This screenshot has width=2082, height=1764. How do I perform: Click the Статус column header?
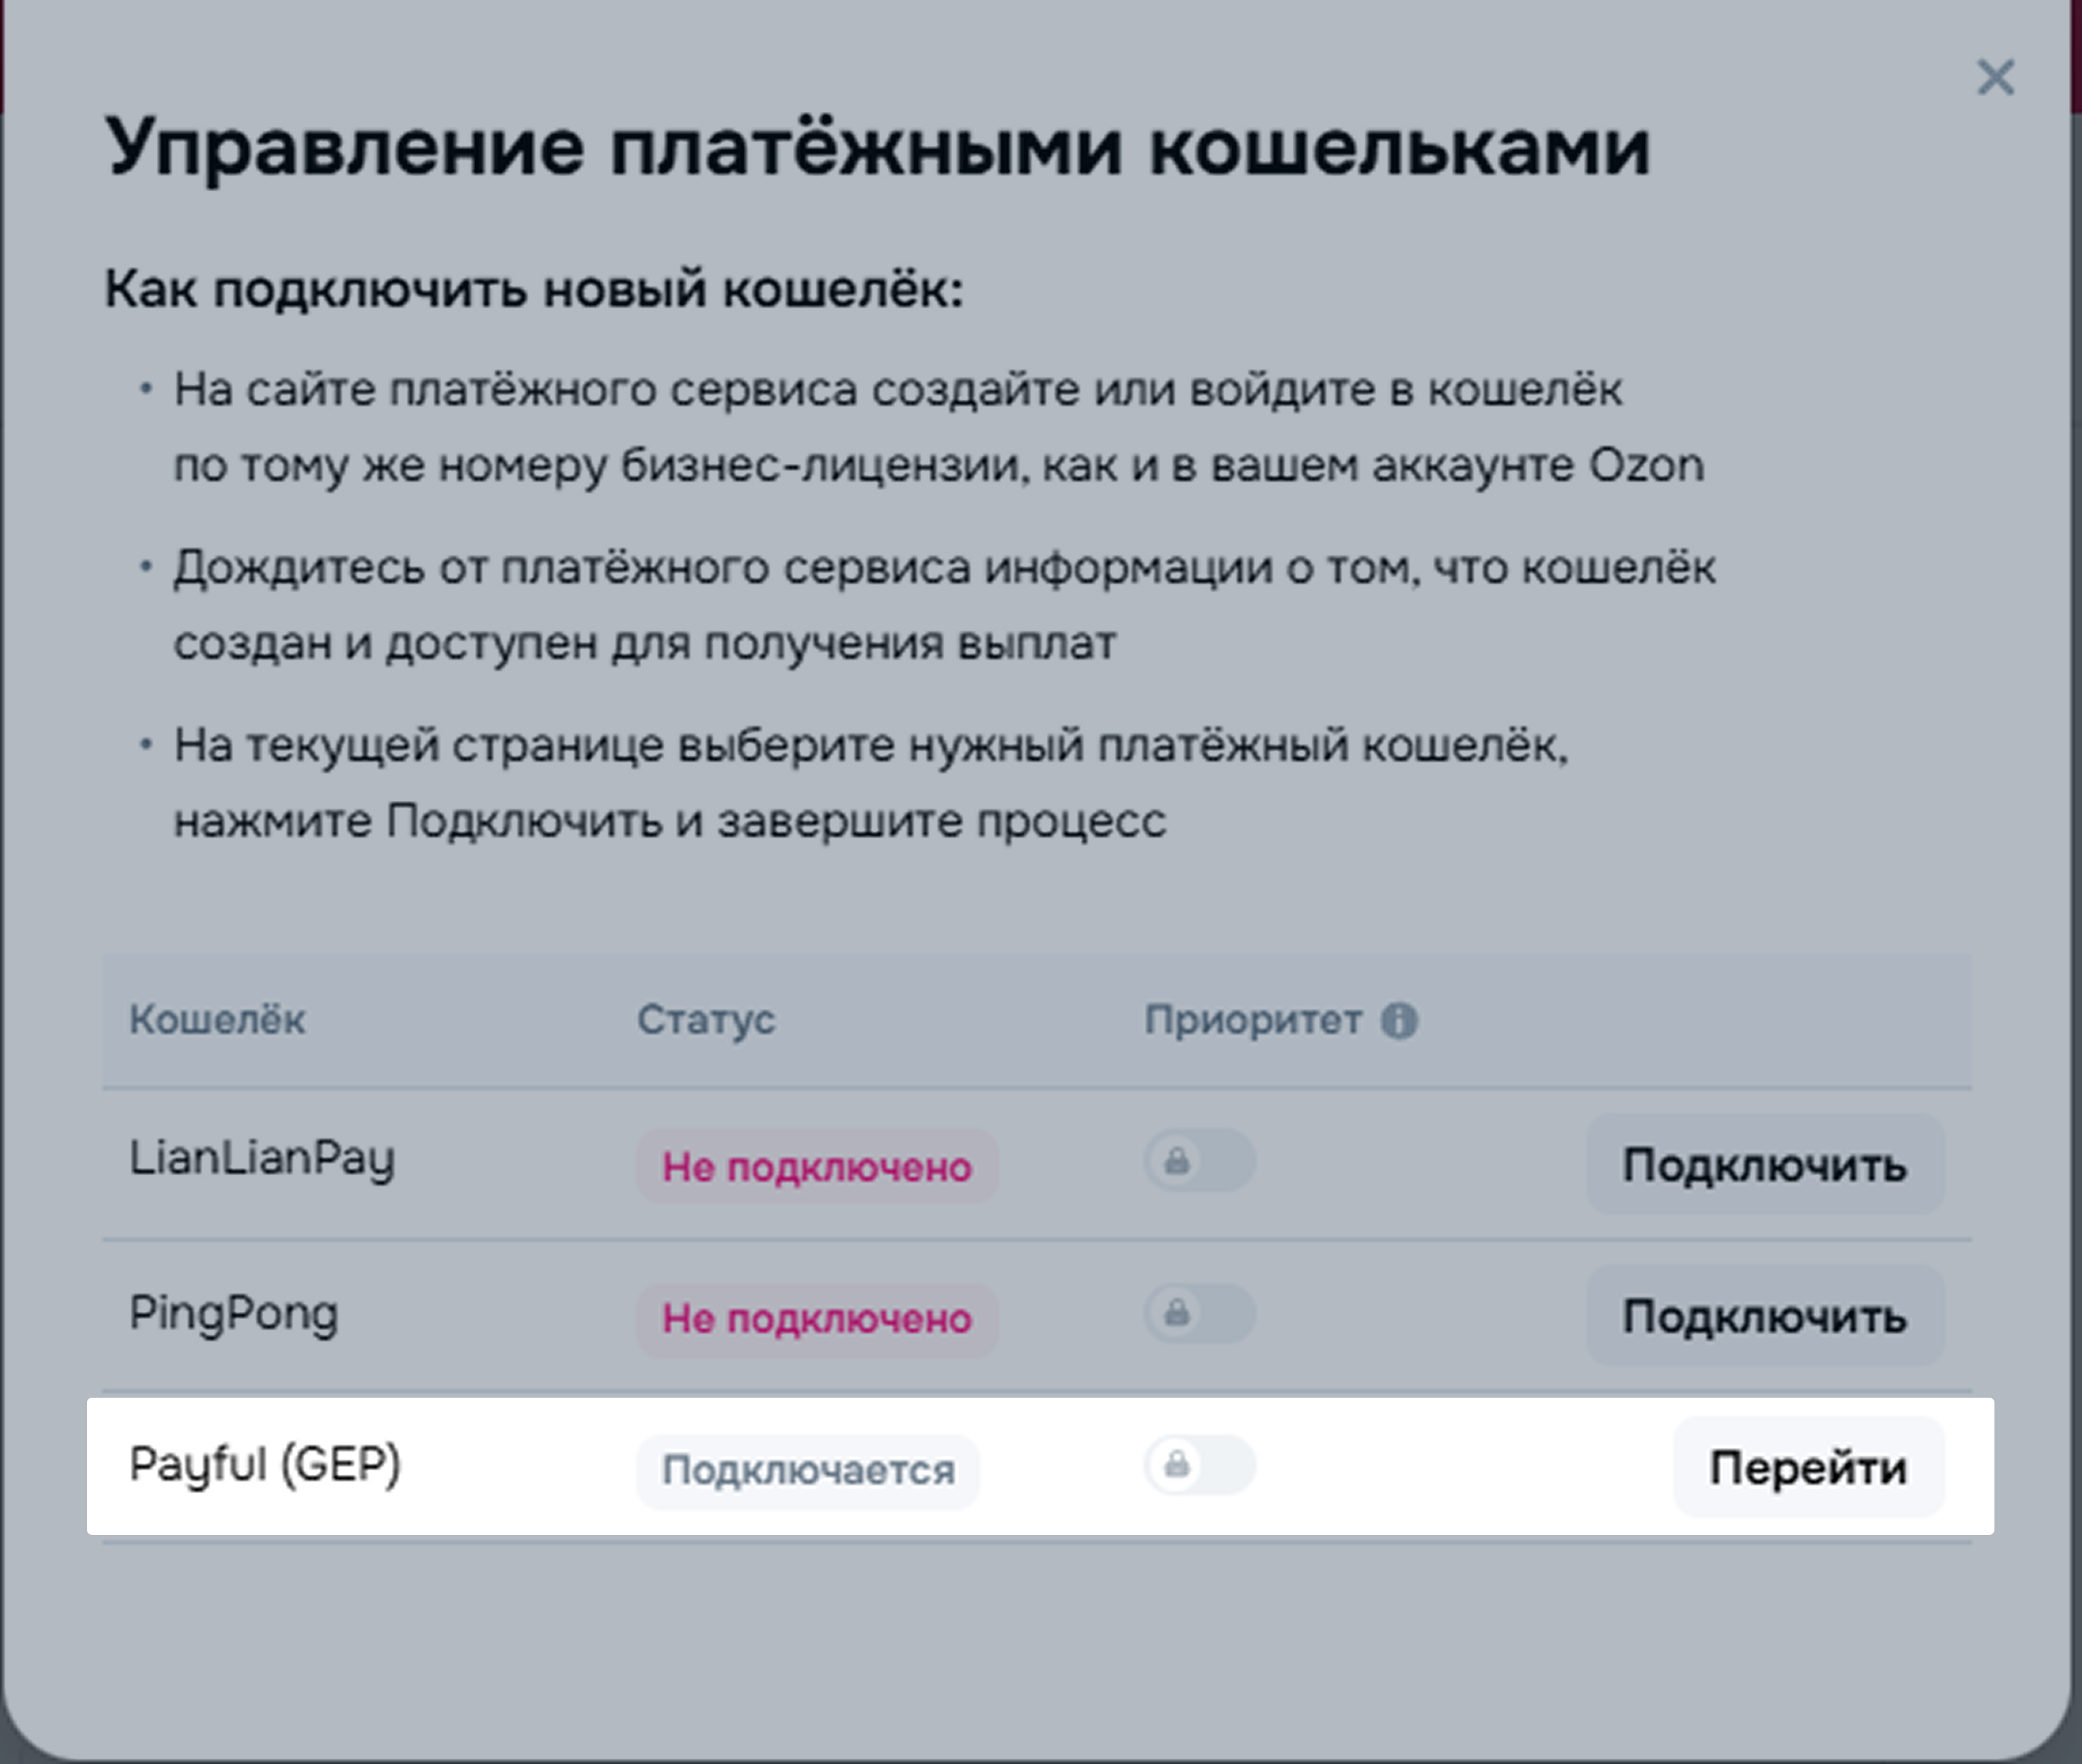(x=706, y=1020)
